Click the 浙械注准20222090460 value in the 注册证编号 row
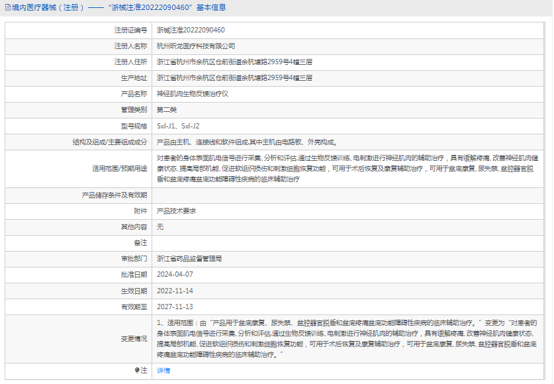The image size is (554, 384). [x=191, y=30]
